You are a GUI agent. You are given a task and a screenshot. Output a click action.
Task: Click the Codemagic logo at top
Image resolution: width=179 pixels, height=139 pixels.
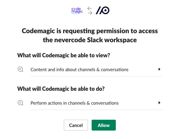77,11
